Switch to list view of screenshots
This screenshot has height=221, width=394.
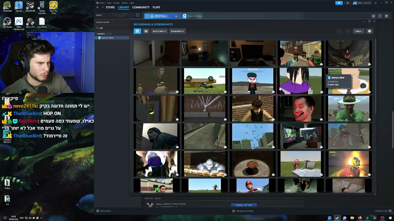pos(146,31)
